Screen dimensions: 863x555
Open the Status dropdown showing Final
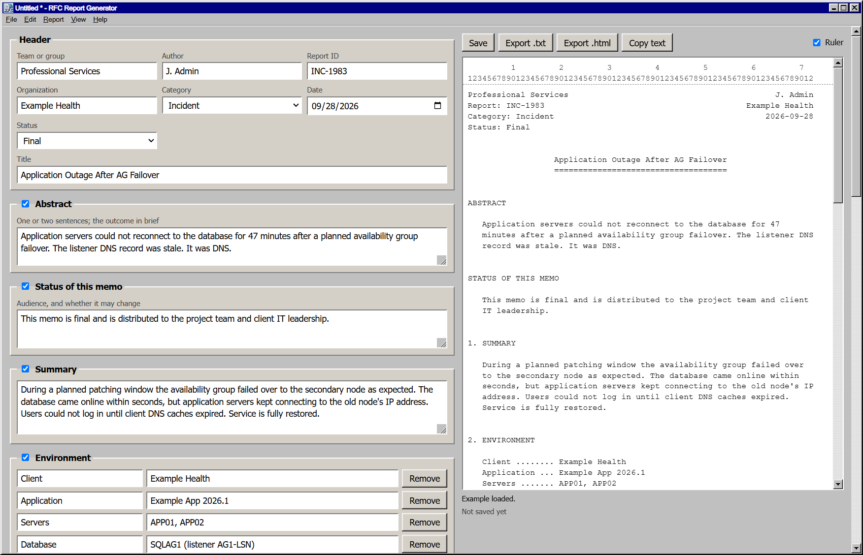click(x=87, y=141)
